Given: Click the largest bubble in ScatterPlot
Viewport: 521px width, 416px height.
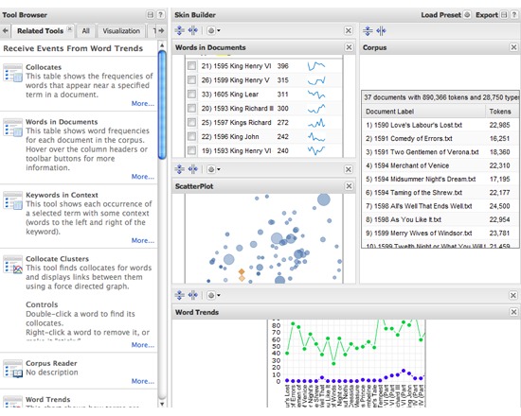Looking at the screenshot, I should [324, 199].
